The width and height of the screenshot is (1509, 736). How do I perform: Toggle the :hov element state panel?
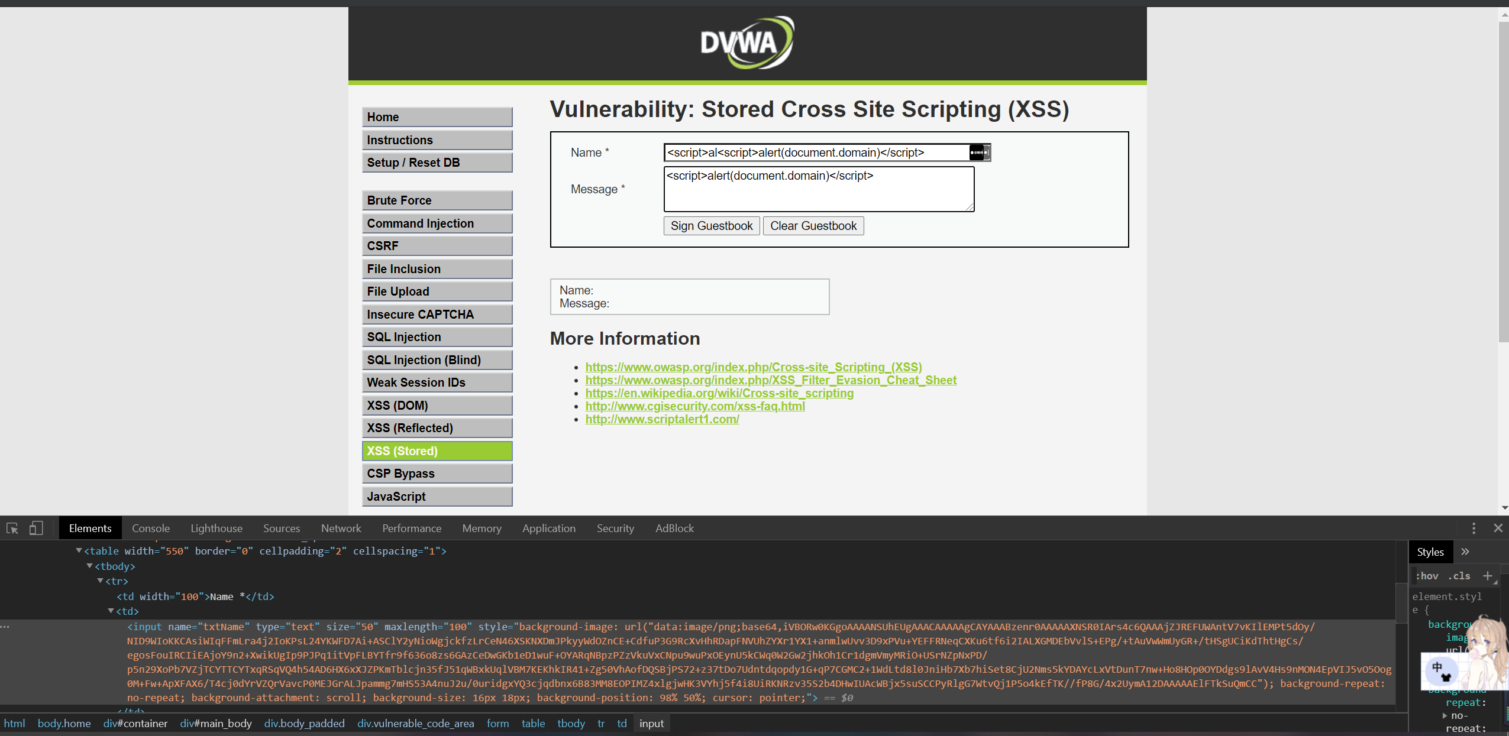tap(1427, 576)
